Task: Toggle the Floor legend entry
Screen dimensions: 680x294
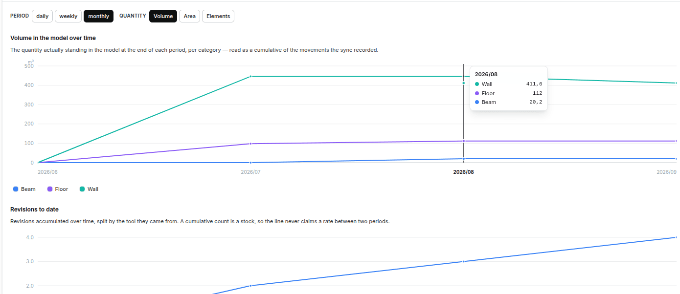Action: (x=58, y=189)
